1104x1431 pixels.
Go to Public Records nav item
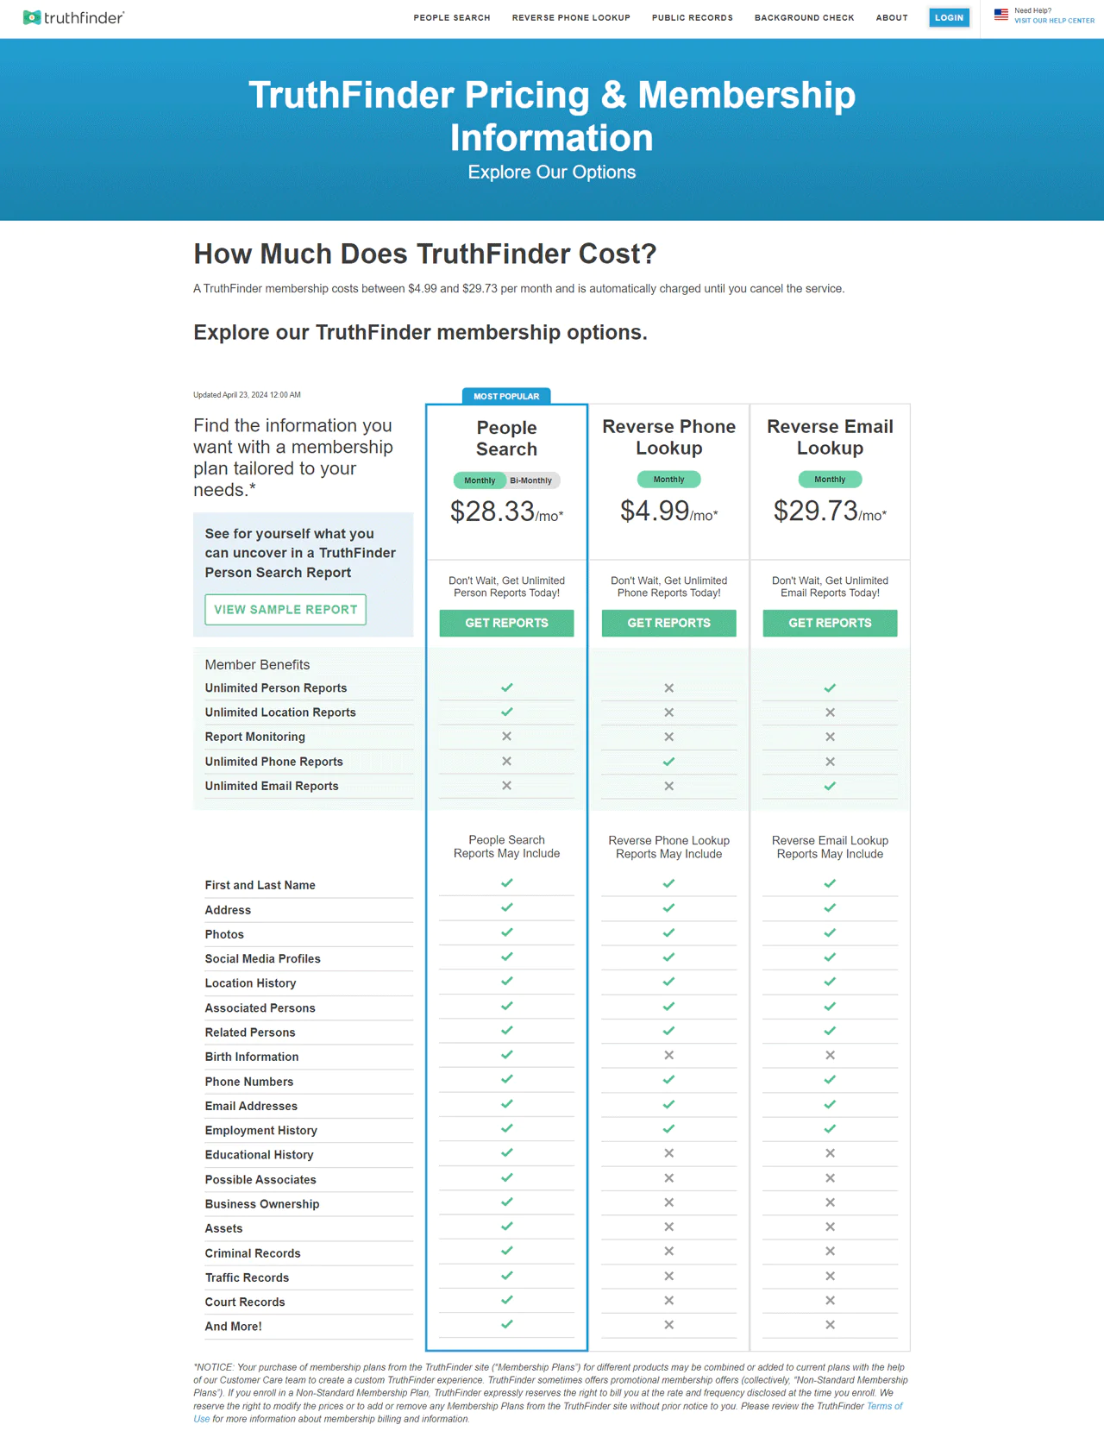coord(692,18)
